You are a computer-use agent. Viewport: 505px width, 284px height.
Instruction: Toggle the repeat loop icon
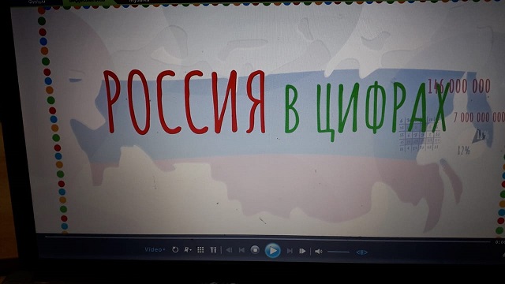pos(175,249)
